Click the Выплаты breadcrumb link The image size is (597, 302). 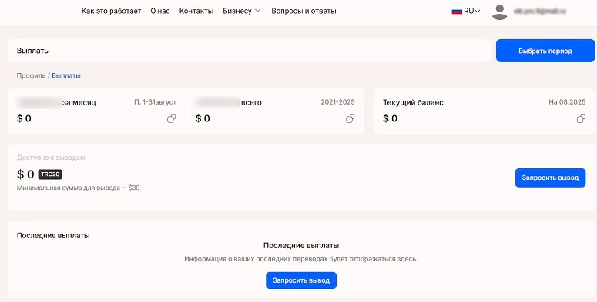coord(66,75)
